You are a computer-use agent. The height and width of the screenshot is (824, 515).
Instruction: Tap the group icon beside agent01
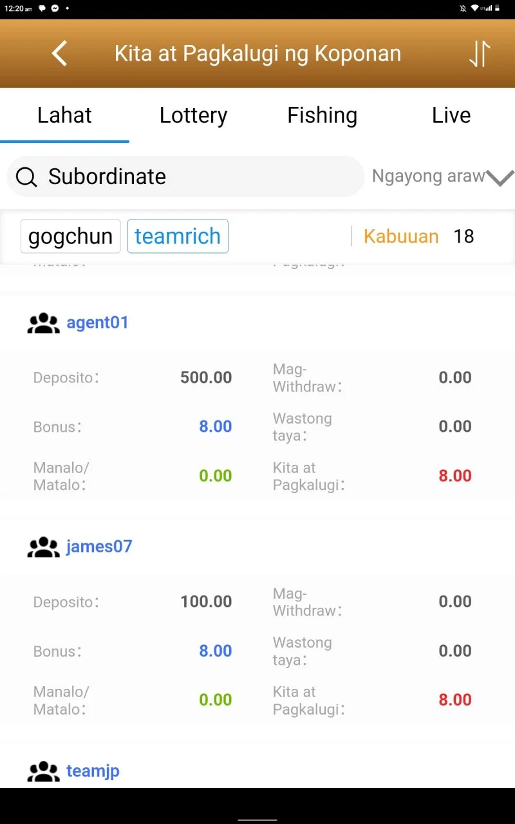[43, 323]
